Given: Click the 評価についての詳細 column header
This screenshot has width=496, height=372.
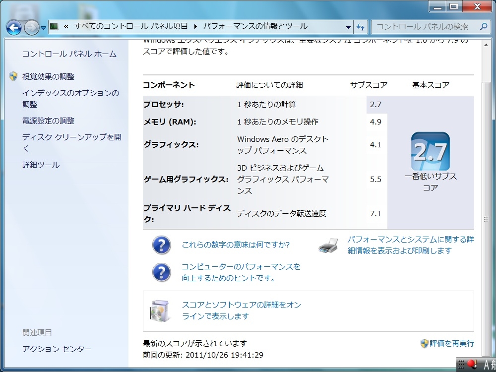Looking at the screenshot, I should (269, 85).
